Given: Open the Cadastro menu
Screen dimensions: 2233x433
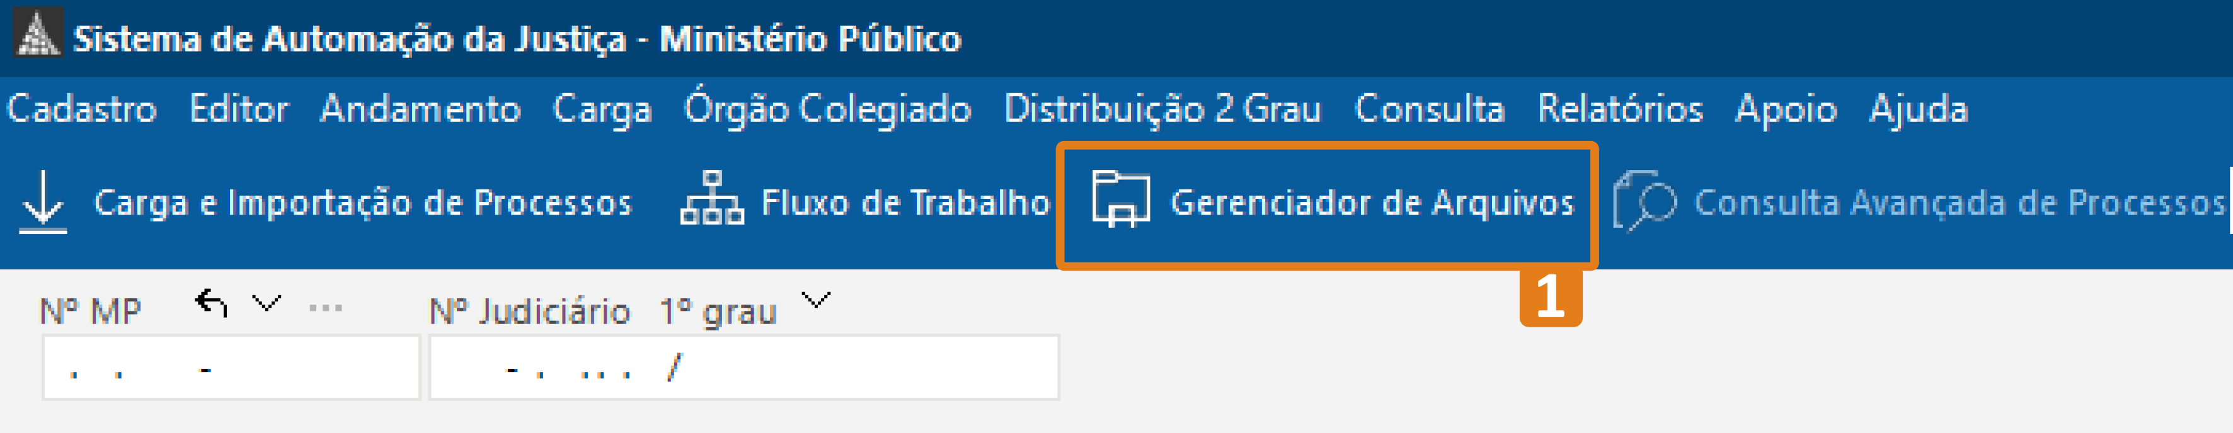Looking at the screenshot, I should [83, 110].
